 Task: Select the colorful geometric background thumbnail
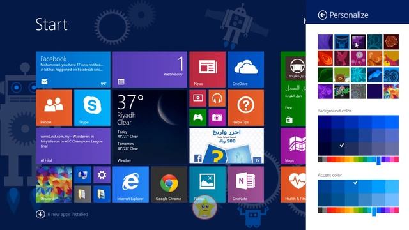pyautogui.click(x=391, y=91)
